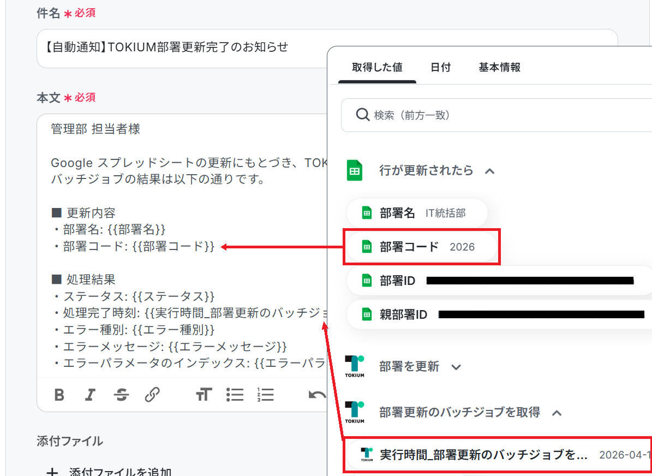Image resolution: width=652 pixels, height=476 pixels.
Task: Apply strikethrough formatting in the body editor
Action: click(x=121, y=395)
